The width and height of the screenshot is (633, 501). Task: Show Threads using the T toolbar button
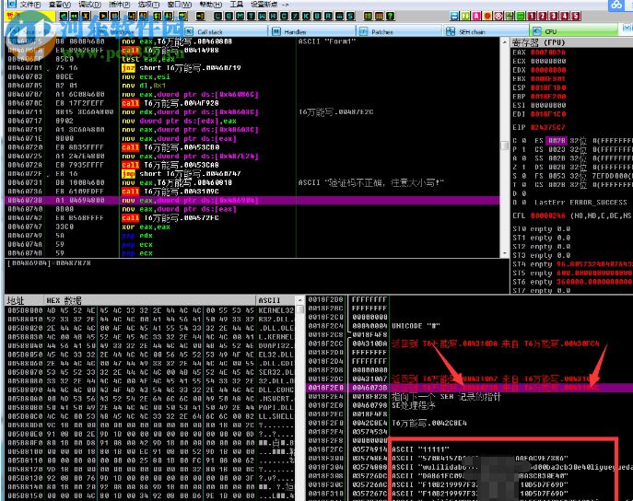pyautogui.click(x=251, y=16)
